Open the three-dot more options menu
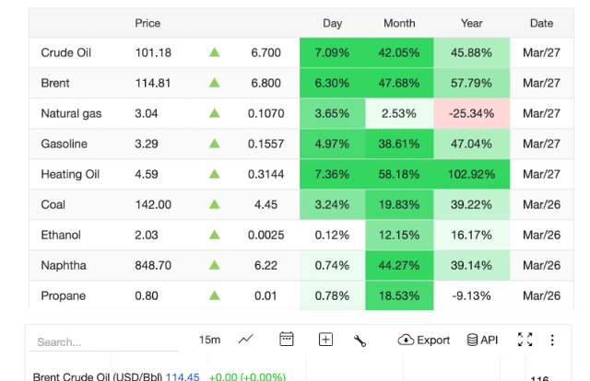 click(552, 340)
